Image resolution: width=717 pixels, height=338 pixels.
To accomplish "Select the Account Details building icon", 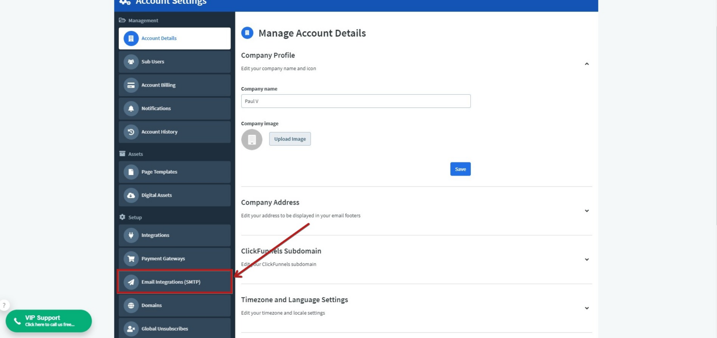I will coord(131,38).
